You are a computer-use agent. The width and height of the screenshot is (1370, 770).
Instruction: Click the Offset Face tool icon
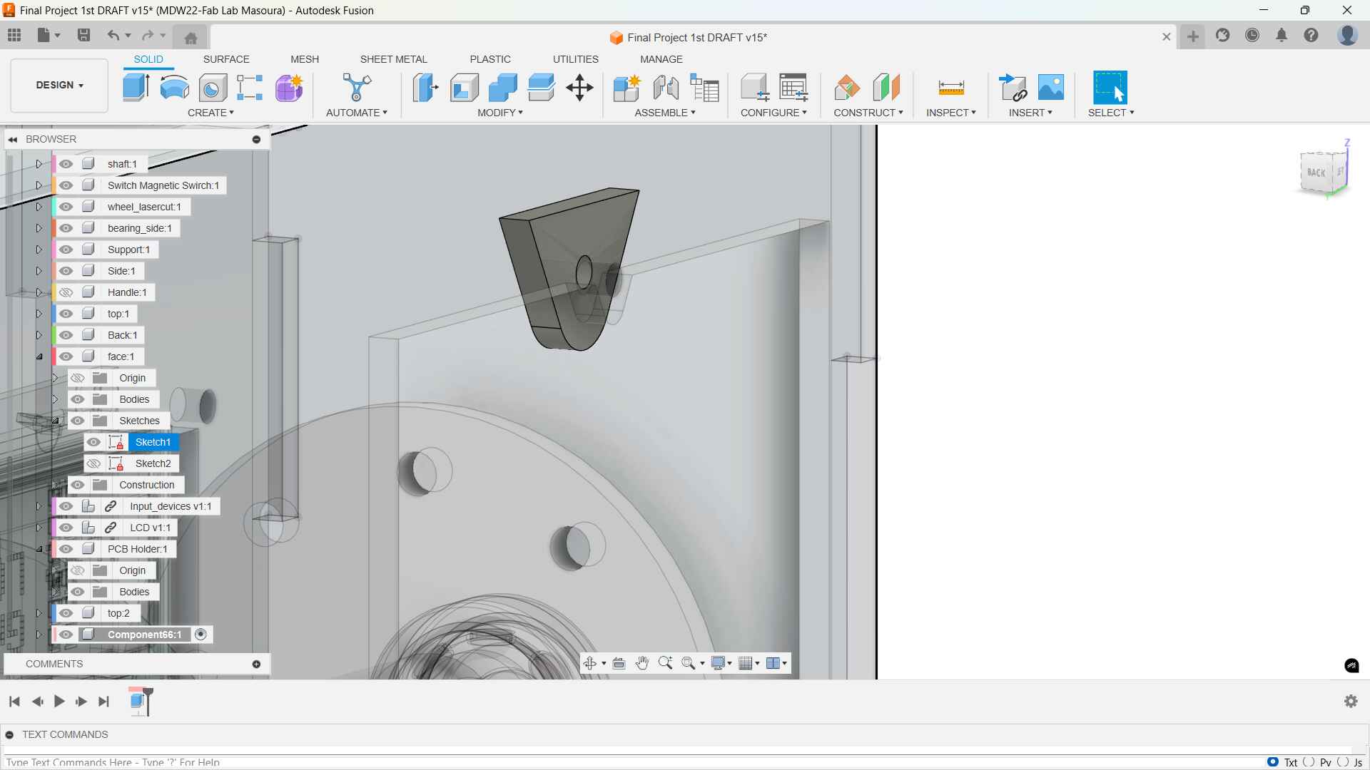tap(542, 88)
